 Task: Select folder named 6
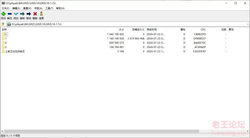[6, 43]
